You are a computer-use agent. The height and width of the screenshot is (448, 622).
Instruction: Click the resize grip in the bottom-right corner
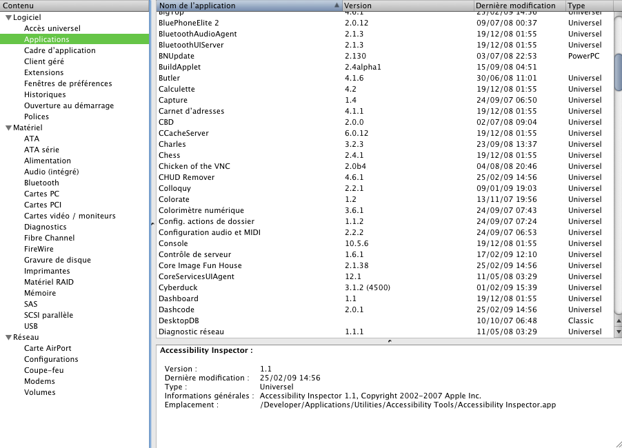click(616, 442)
